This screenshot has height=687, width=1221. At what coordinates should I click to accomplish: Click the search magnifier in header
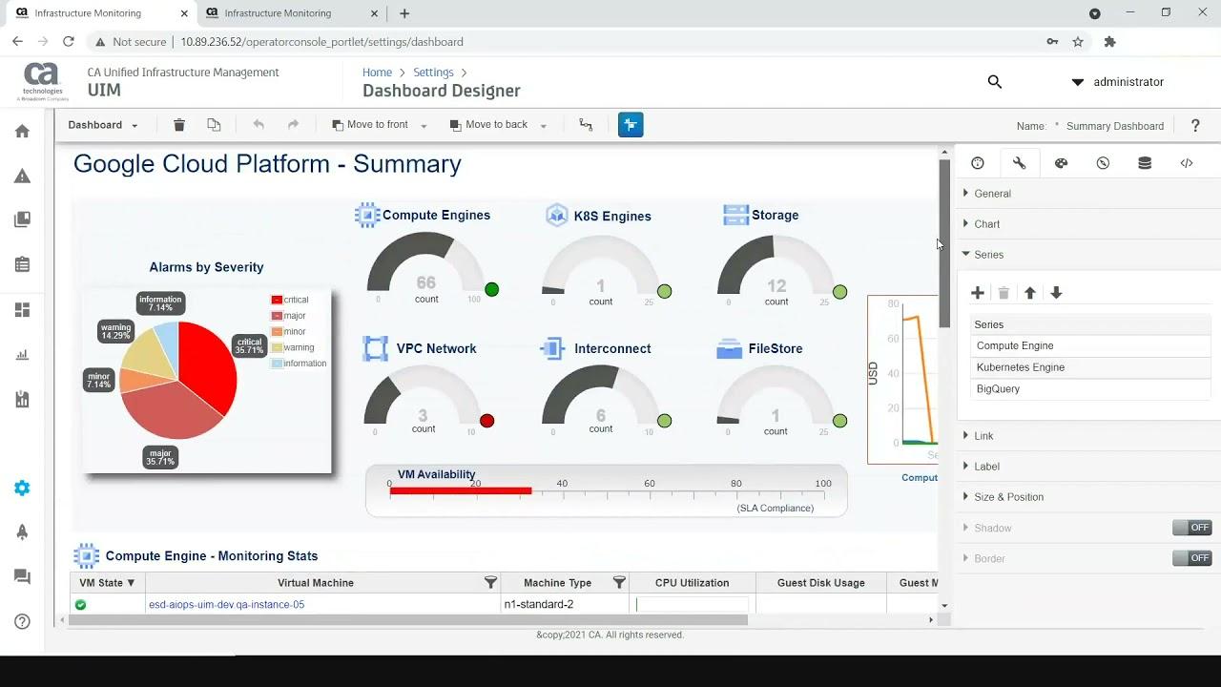click(x=995, y=82)
